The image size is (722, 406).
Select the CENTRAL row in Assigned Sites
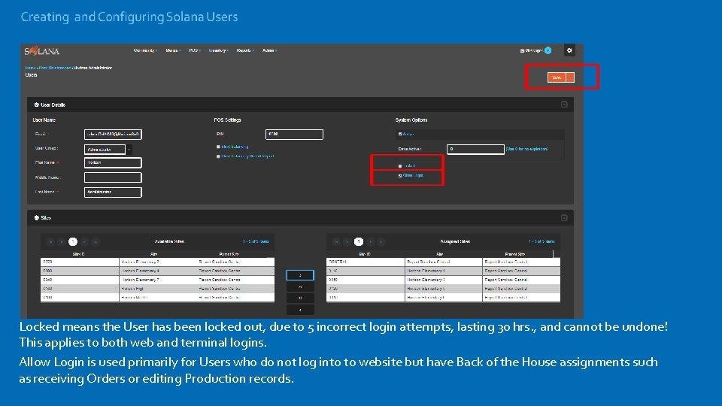pos(444,262)
